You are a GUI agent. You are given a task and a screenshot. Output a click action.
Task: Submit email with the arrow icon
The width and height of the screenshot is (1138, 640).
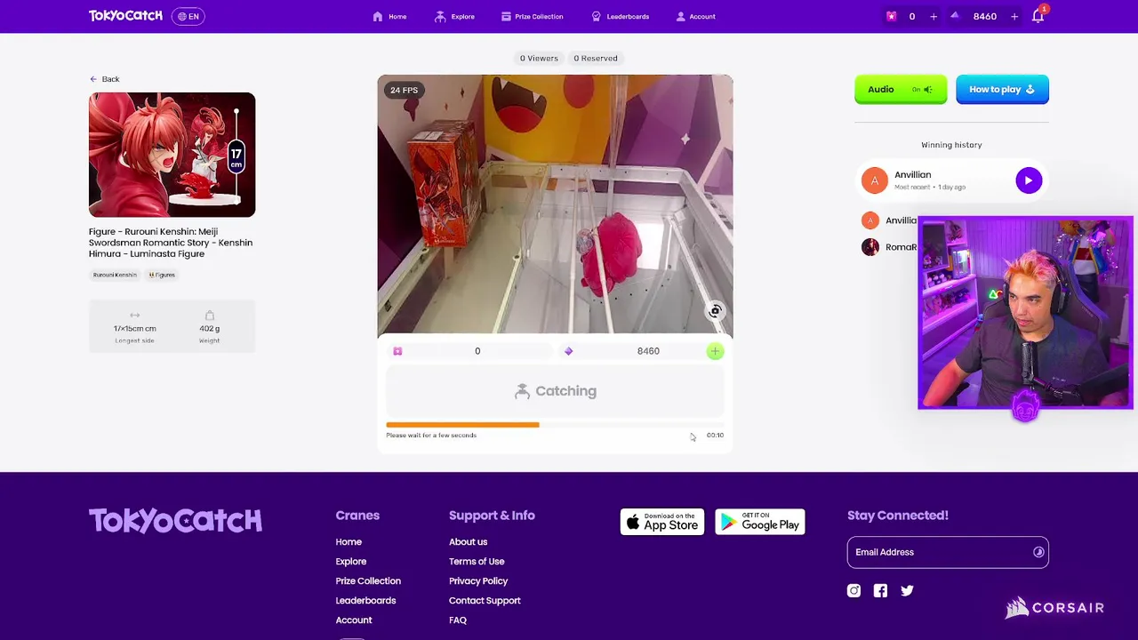[1038, 552]
